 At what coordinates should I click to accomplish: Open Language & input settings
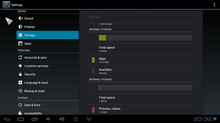coord(47,83)
